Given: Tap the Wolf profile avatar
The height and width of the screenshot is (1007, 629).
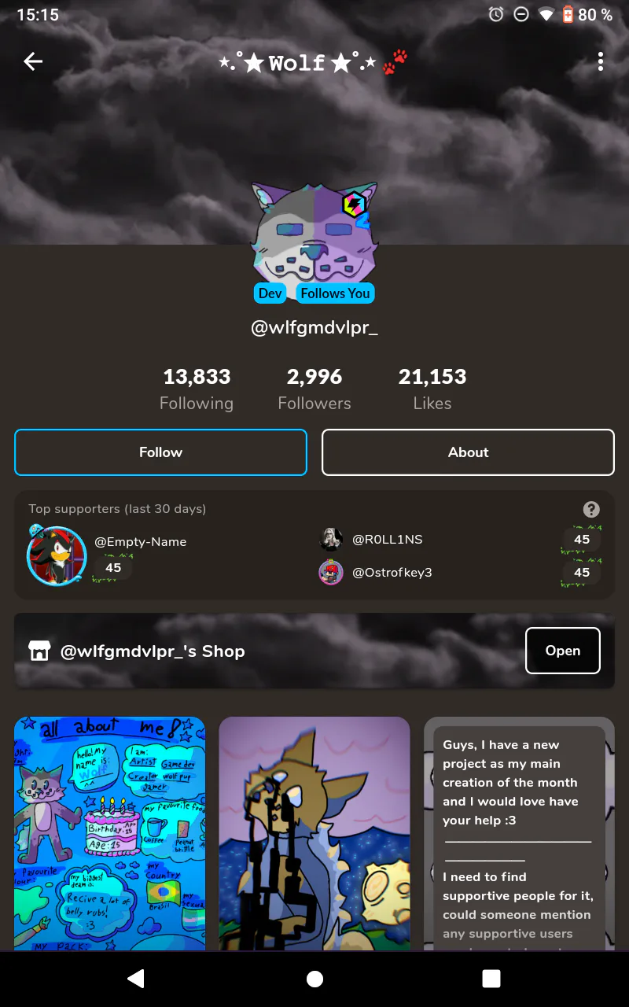Looking at the screenshot, I should [x=314, y=232].
